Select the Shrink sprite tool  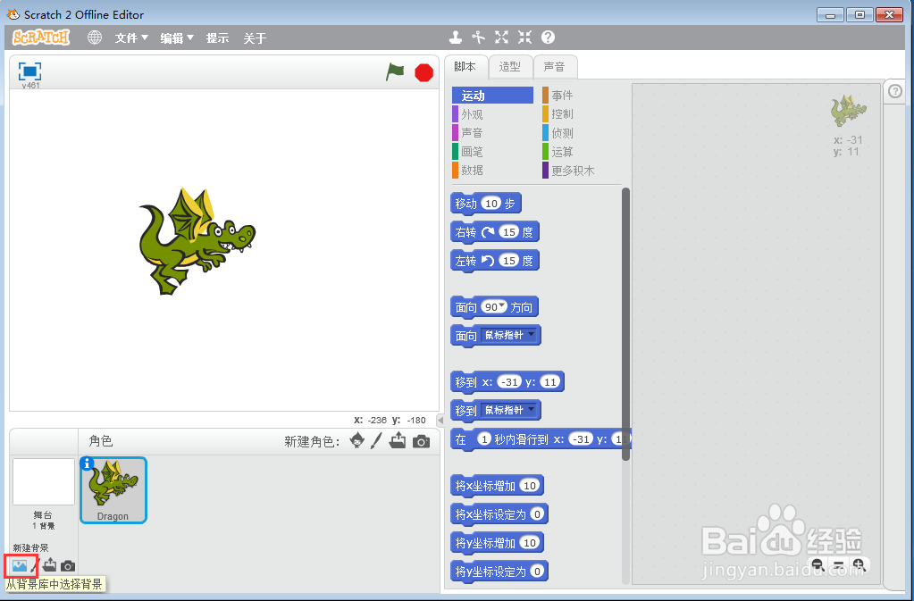tap(524, 38)
